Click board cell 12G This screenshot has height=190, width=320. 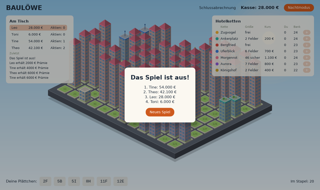[195, 134]
